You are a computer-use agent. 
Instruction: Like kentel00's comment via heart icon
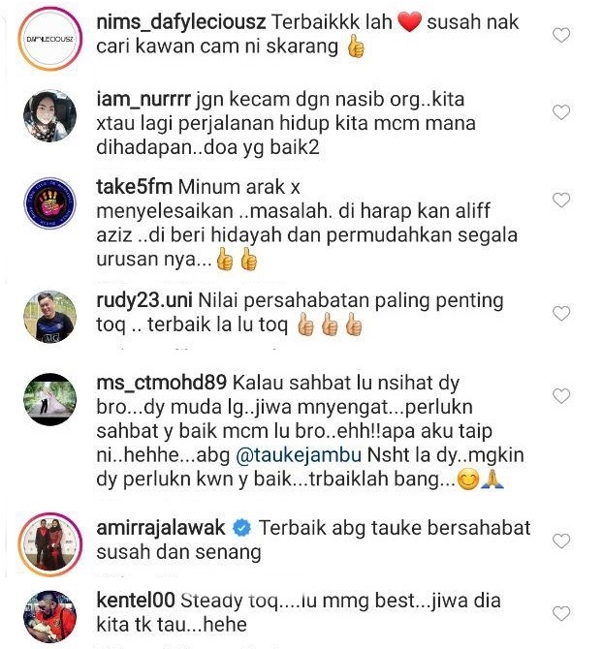tap(561, 613)
